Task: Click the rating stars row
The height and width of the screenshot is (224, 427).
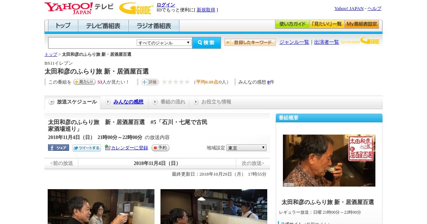Action: click(175, 82)
